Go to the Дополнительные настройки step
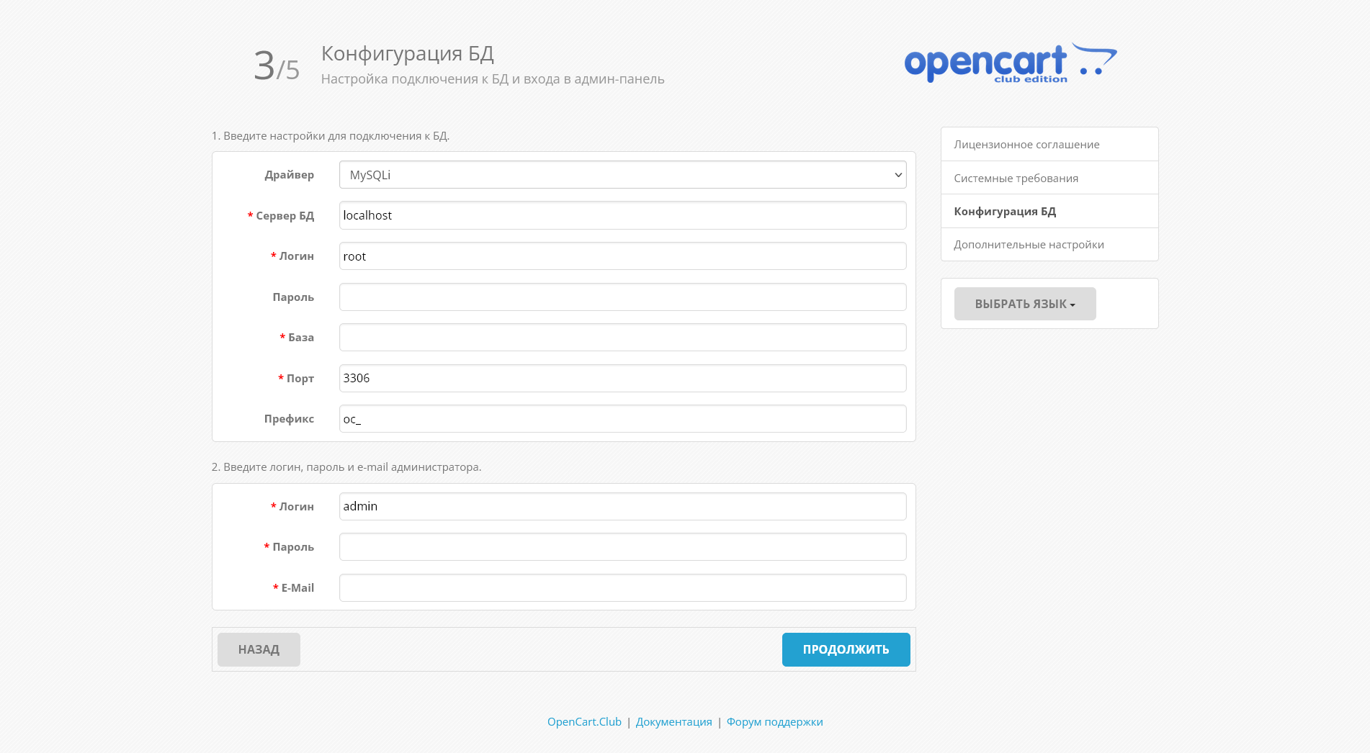This screenshot has height=753, width=1370. [1029, 244]
